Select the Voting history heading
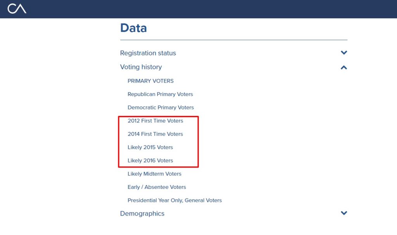Image resolution: width=397 pixels, height=235 pixels. tap(141, 67)
